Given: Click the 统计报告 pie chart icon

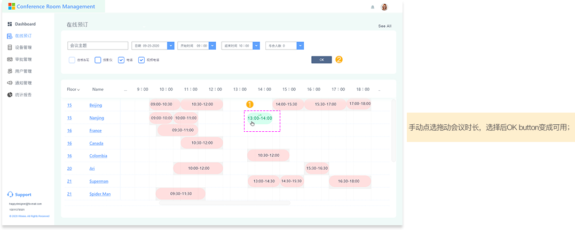Looking at the screenshot, I should point(10,94).
